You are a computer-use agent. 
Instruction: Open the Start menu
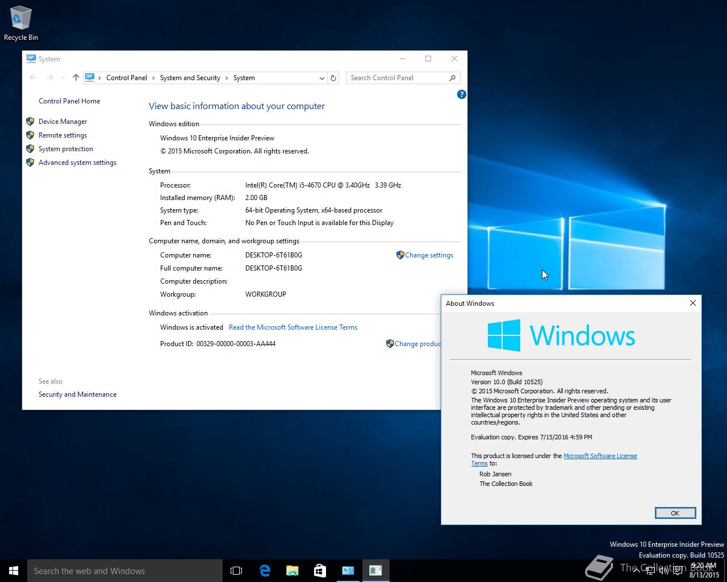14,571
